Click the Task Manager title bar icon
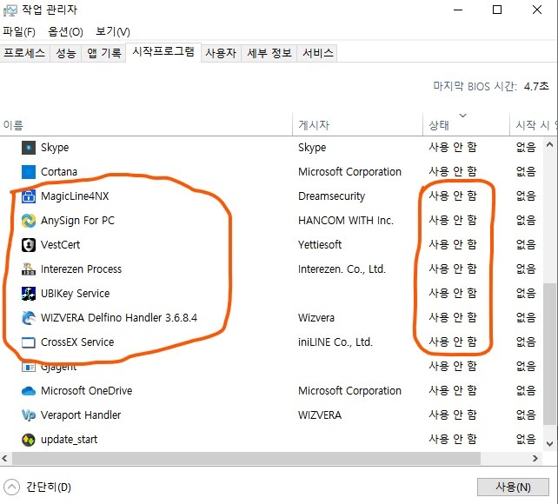 click(x=10, y=10)
